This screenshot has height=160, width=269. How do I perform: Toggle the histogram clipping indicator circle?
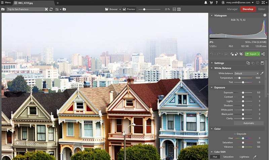[265, 15]
